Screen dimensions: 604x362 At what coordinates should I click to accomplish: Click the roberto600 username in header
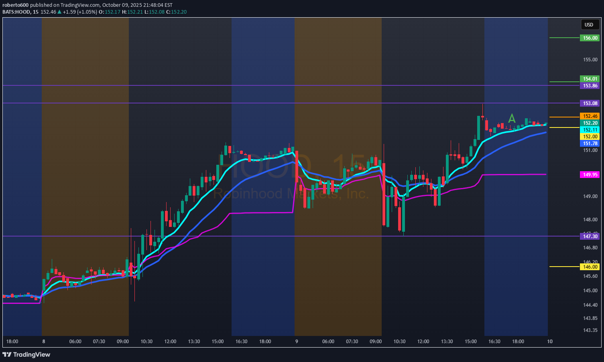pos(15,5)
